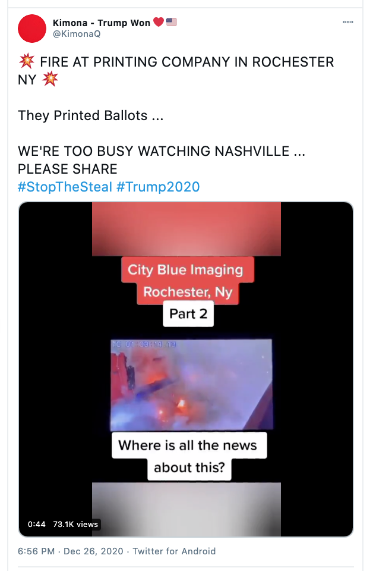This screenshot has height=571, width=373.
Task: Click the Dec 26, 2020 date
Action: [x=93, y=551]
